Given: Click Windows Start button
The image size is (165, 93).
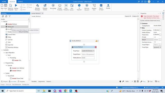Looking at the screenshot, I should click(x=3, y=91).
